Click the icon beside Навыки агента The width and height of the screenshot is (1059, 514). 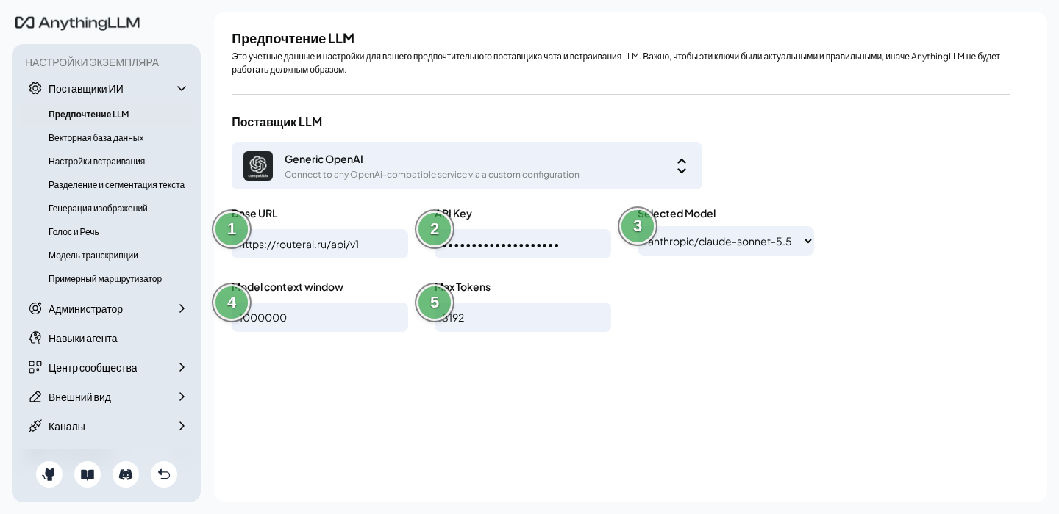[x=35, y=339]
